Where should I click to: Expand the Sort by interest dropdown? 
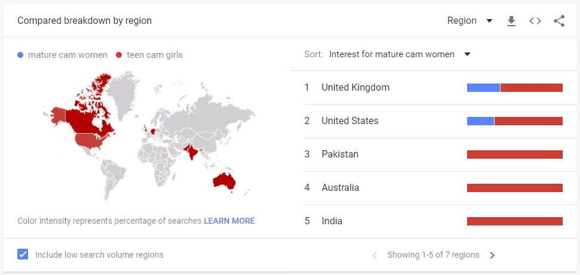coord(400,54)
